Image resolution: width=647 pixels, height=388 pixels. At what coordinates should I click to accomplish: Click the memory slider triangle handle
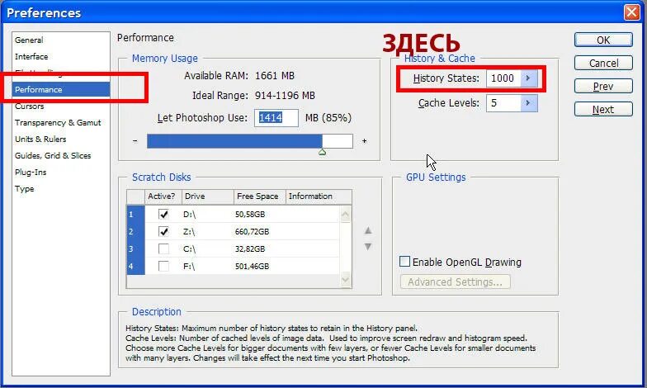point(322,152)
